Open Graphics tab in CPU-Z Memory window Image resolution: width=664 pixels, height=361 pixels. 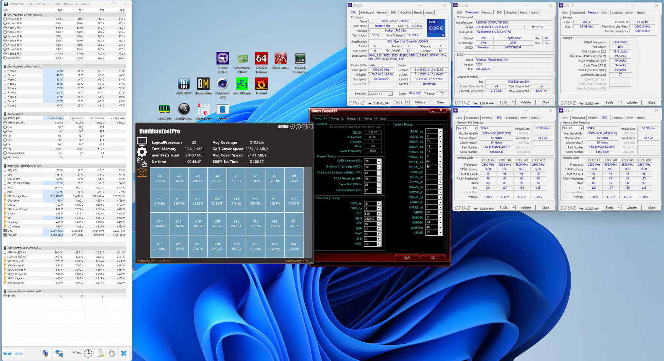617,12
